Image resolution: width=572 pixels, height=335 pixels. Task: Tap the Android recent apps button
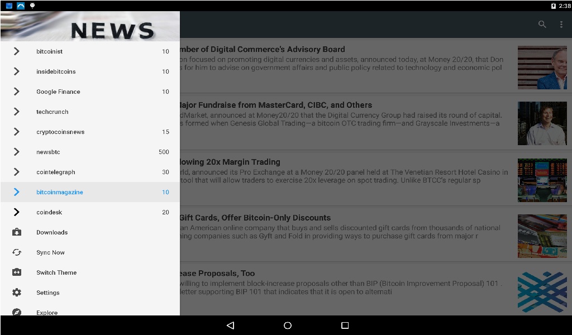[x=345, y=325]
